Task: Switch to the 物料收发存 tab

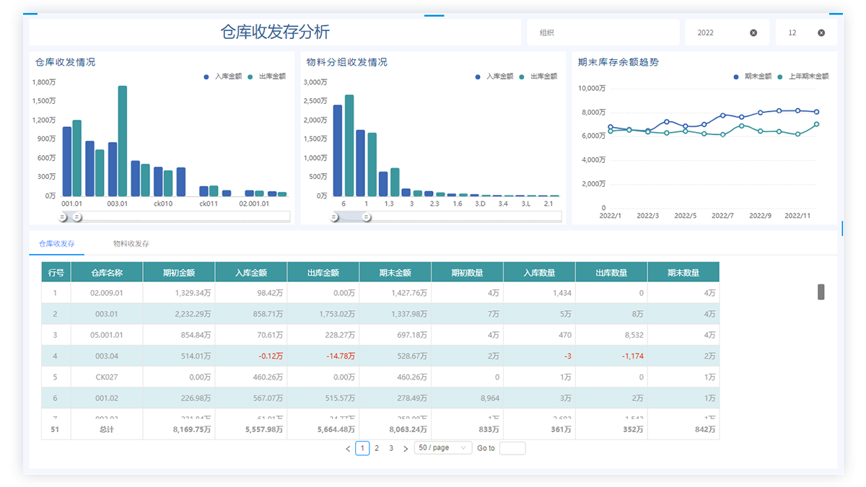Action: (x=131, y=244)
